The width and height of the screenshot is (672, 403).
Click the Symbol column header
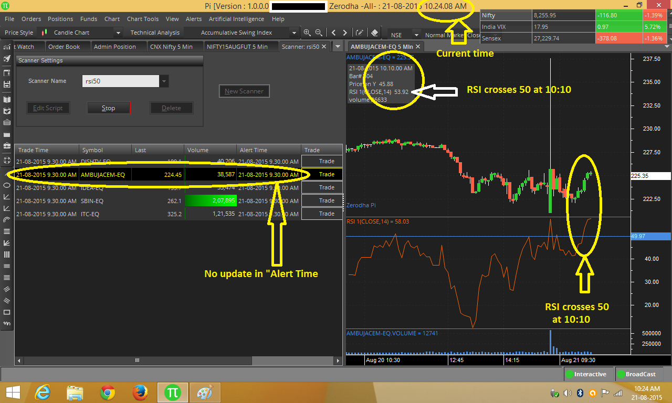coord(105,150)
